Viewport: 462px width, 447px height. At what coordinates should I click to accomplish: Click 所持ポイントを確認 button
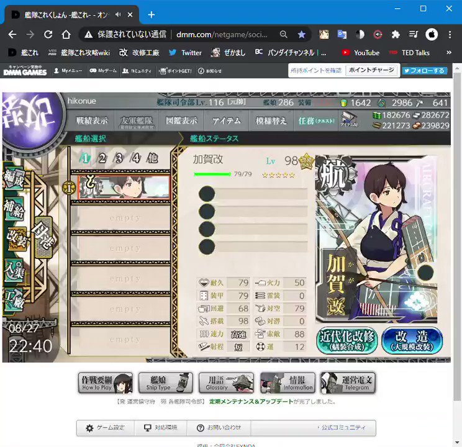coord(316,70)
